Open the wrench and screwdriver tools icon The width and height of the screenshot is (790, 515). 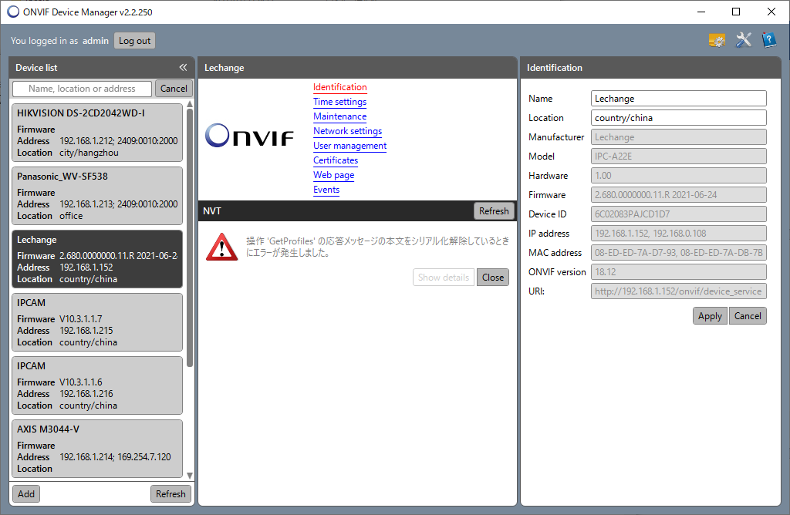click(743, 40)
